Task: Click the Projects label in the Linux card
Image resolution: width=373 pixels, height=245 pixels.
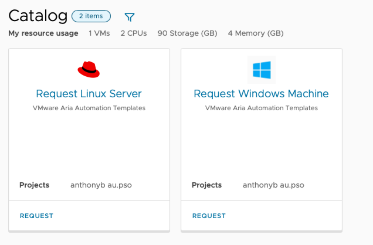Action: (34, 185)
